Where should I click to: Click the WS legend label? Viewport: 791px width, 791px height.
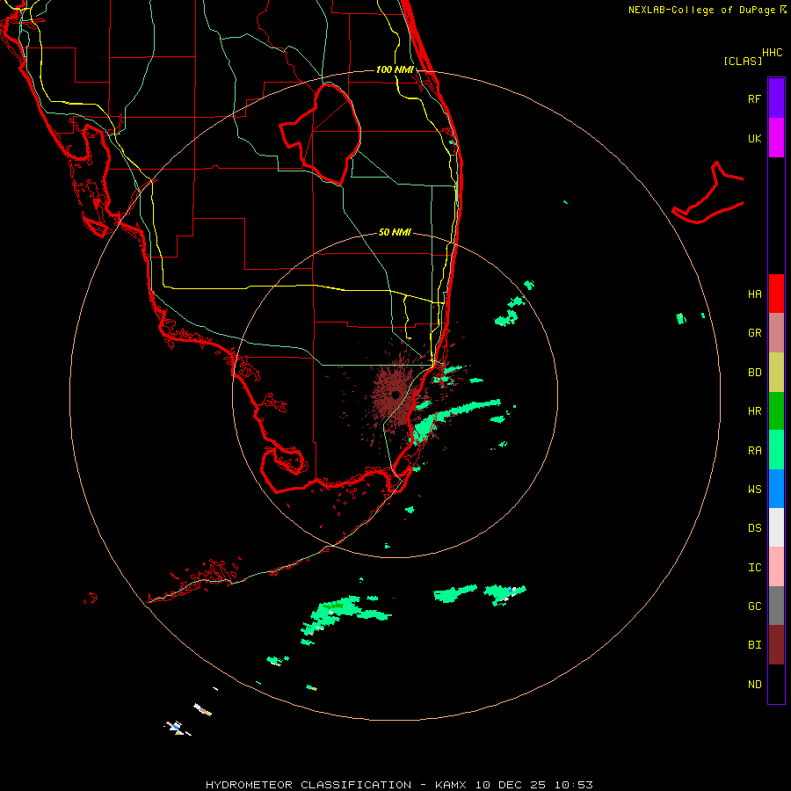pyautogui.click(x=754, y=489)
